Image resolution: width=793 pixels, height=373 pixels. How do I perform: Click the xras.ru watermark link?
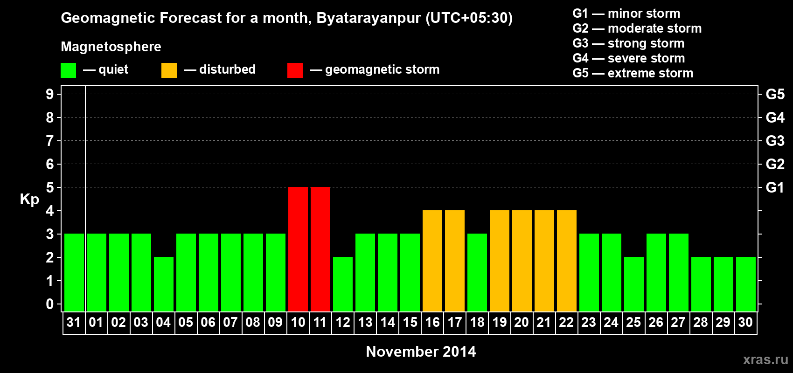pos(765,359)
